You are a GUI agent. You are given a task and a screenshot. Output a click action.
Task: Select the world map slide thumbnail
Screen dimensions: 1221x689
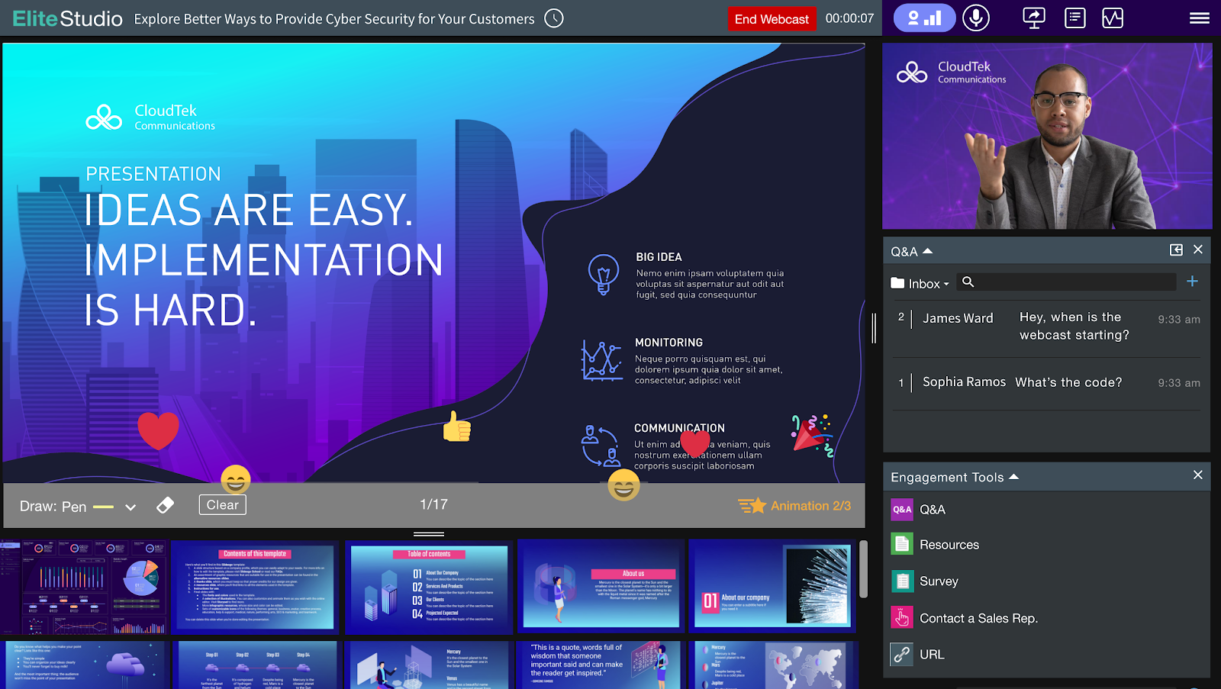(x=772, y=665)
